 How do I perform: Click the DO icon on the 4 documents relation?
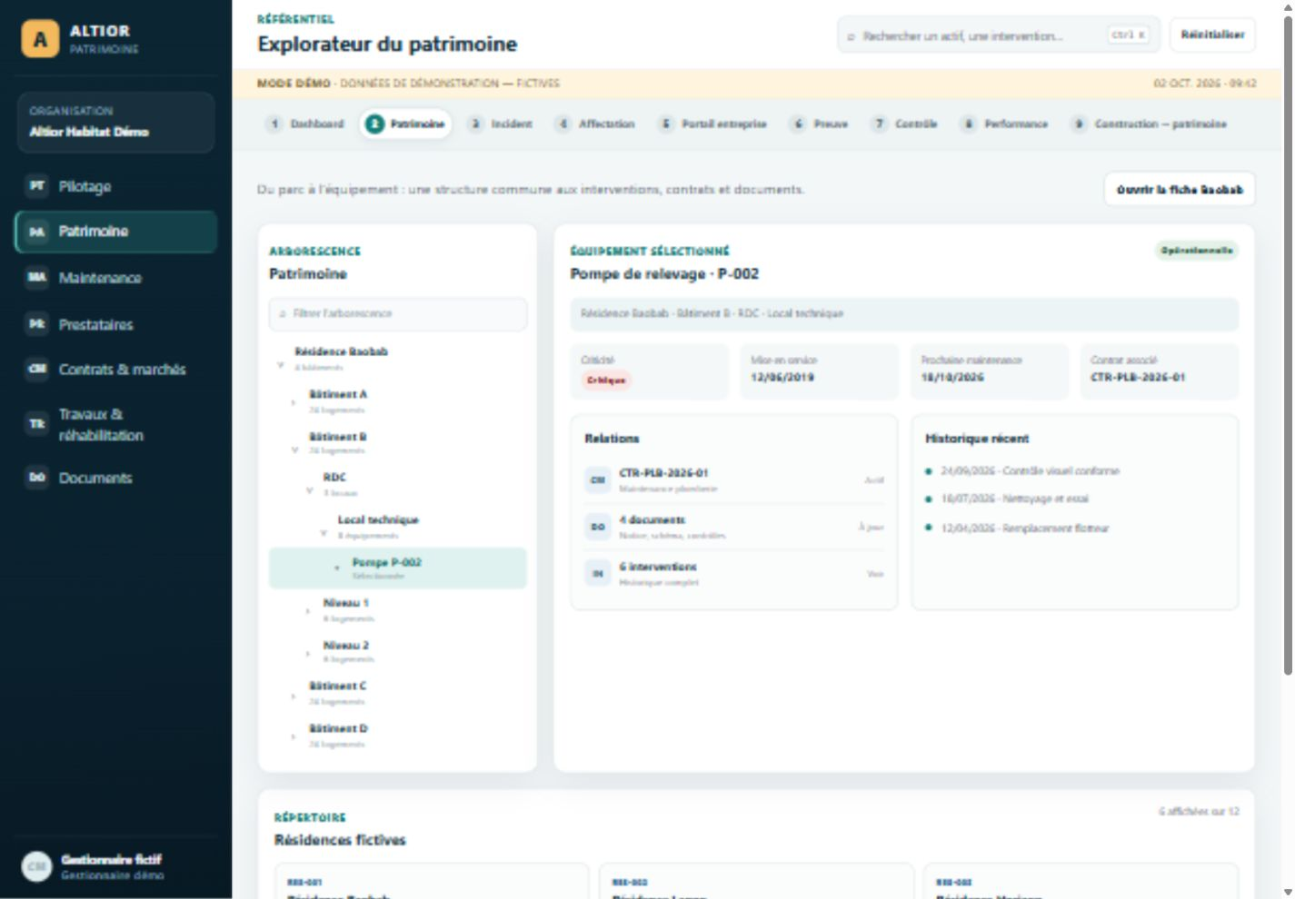pos(598,527)
